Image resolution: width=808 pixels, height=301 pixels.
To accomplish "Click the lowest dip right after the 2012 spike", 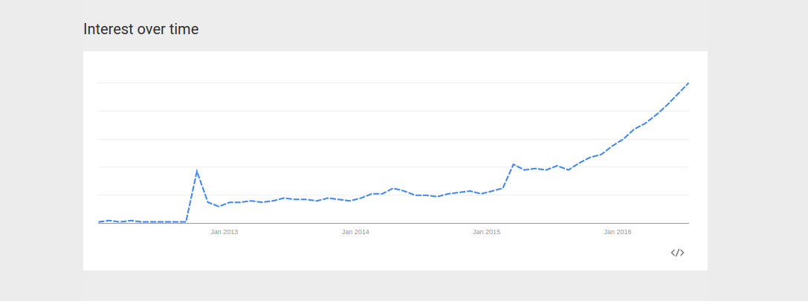I will click(x=219, y=206).
